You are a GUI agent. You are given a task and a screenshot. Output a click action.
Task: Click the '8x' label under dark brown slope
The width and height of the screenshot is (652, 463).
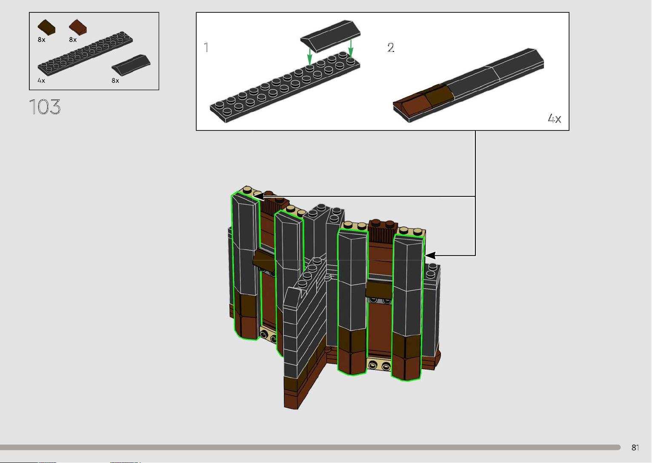click(41, 40)
